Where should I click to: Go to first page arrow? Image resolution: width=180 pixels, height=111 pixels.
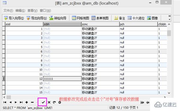[x=142, y=102]
